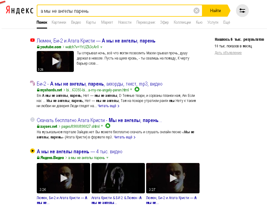This screenshot has height=207, width=267.
Task: Open Агата Кристи & БИ 2 & Люмен video caption
Action: 116,200
